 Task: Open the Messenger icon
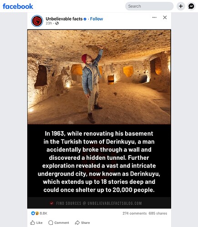191,6
